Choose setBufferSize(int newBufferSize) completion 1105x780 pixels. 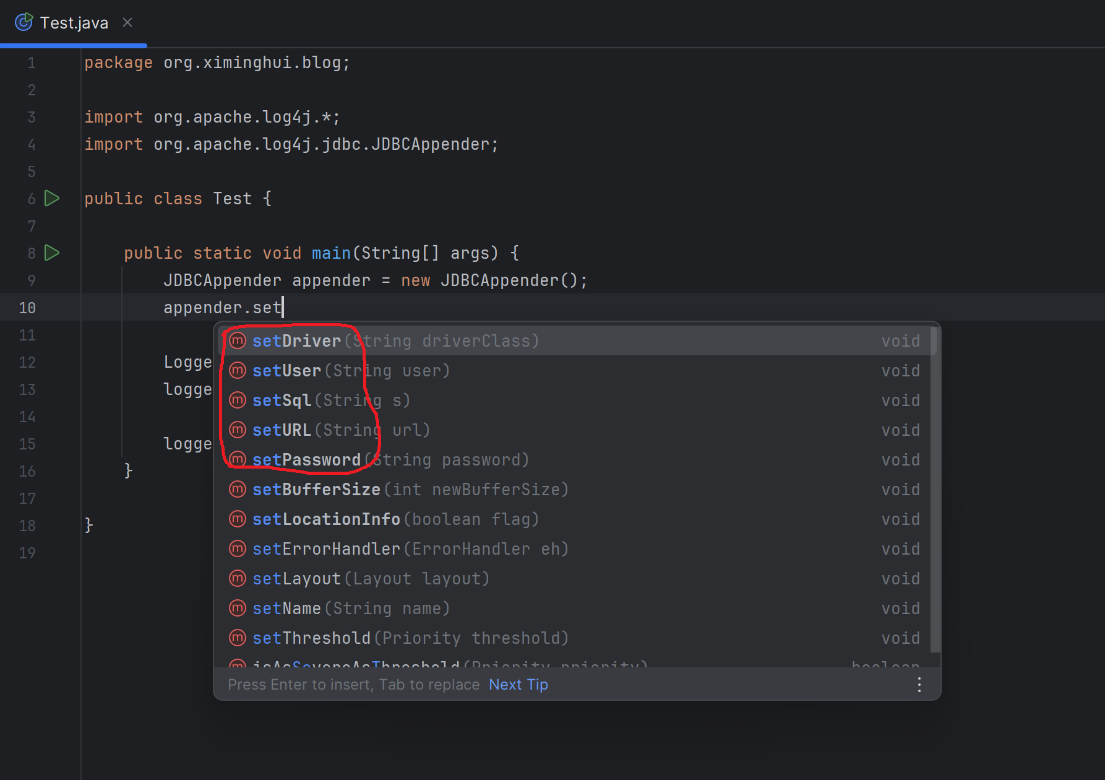(577, 490)
